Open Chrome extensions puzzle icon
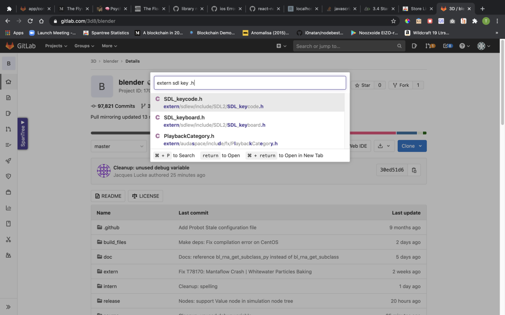 pyautogui.click(x=475, y=21)
